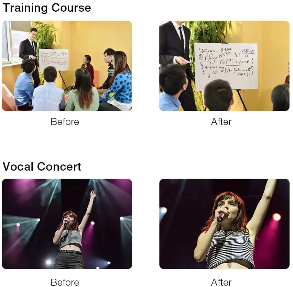This screenshot has width=293, height=287.
Task: Open the Vocal Concert After image
Action: pyautogui.click(x=224, y=224)
